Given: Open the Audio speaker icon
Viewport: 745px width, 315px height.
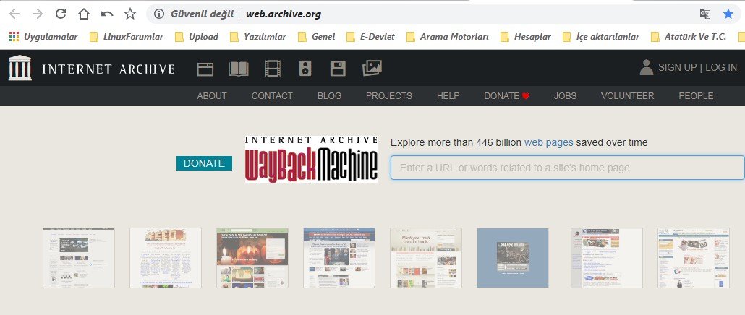Looking at the screenshot, I should [305, 69].
